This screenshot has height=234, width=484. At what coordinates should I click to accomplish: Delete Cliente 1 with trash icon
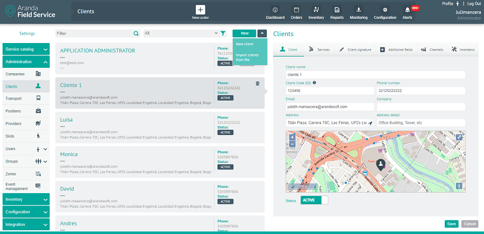click(x=258, y=83)
